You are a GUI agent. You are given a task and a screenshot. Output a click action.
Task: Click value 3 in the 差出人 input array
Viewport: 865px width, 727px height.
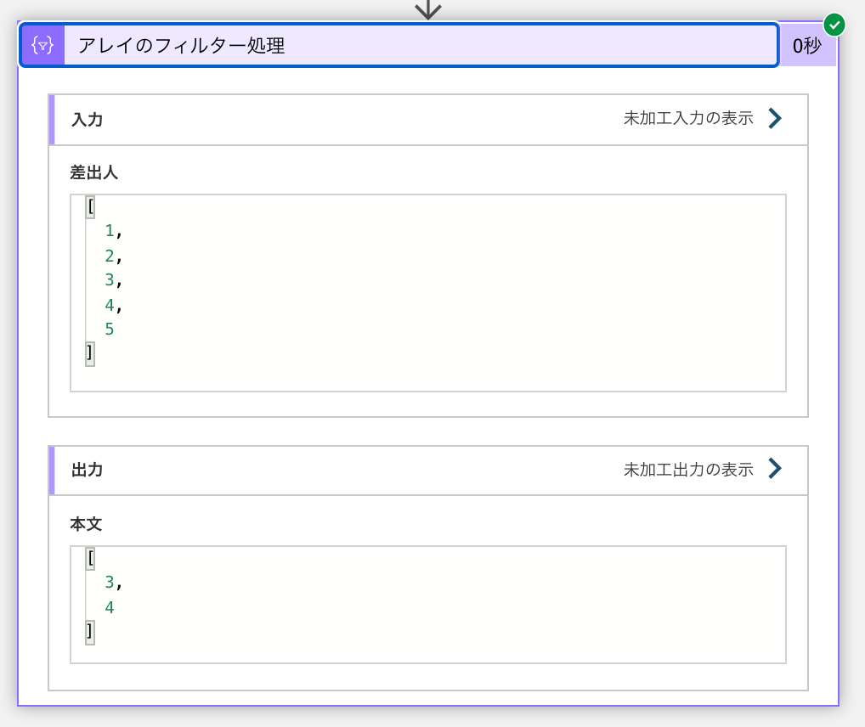pyautogui.click(x=110, y=279)
